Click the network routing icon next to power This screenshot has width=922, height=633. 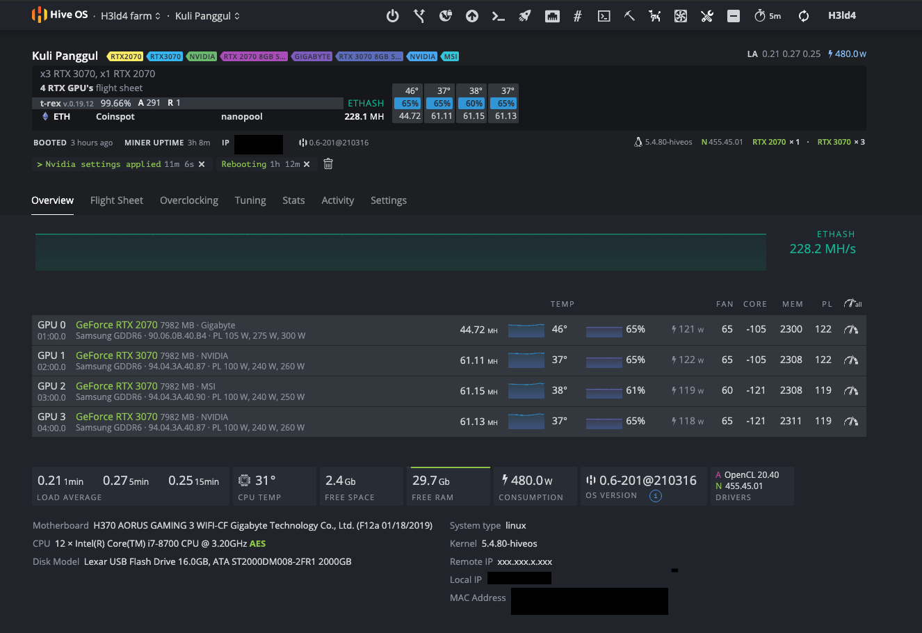[419, 16]
